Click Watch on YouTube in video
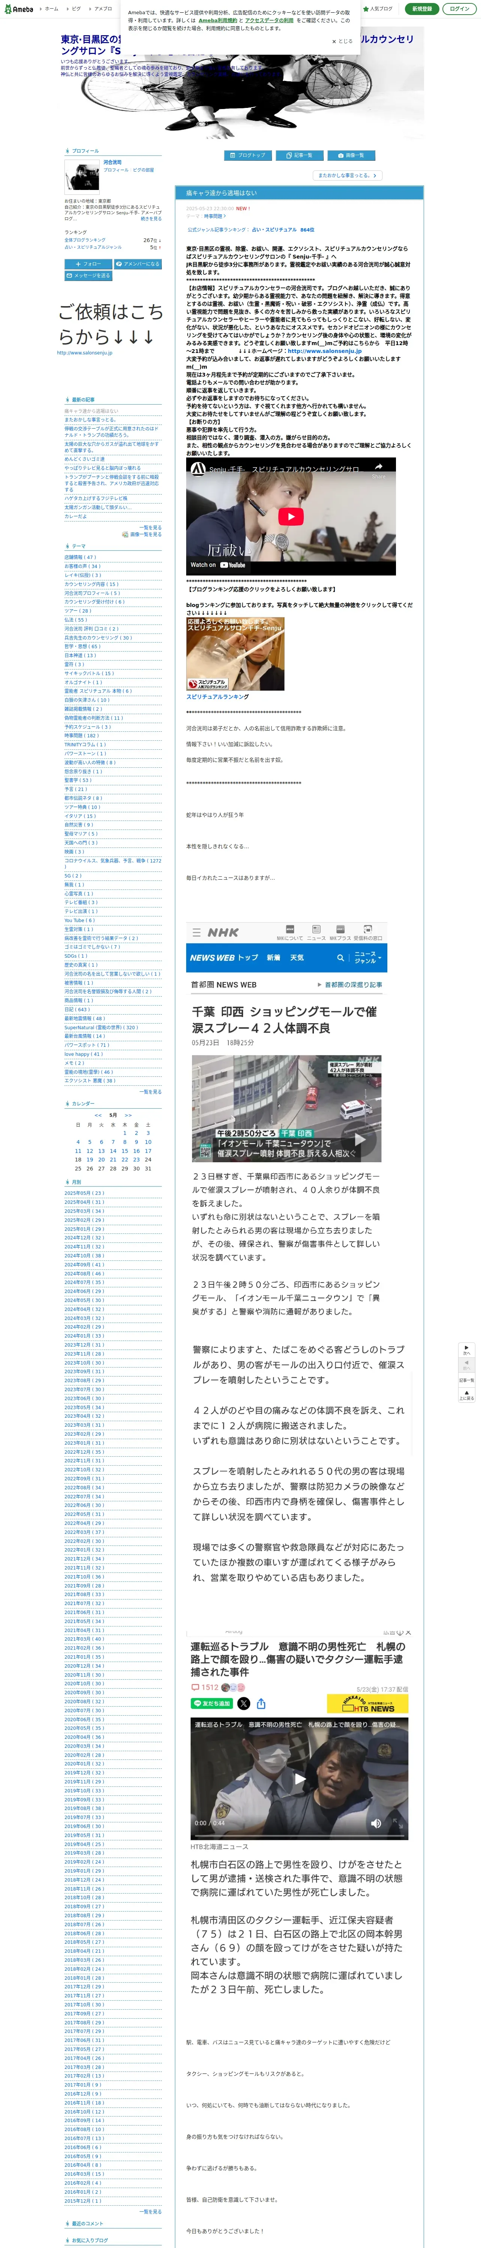 tap(218, 565)
